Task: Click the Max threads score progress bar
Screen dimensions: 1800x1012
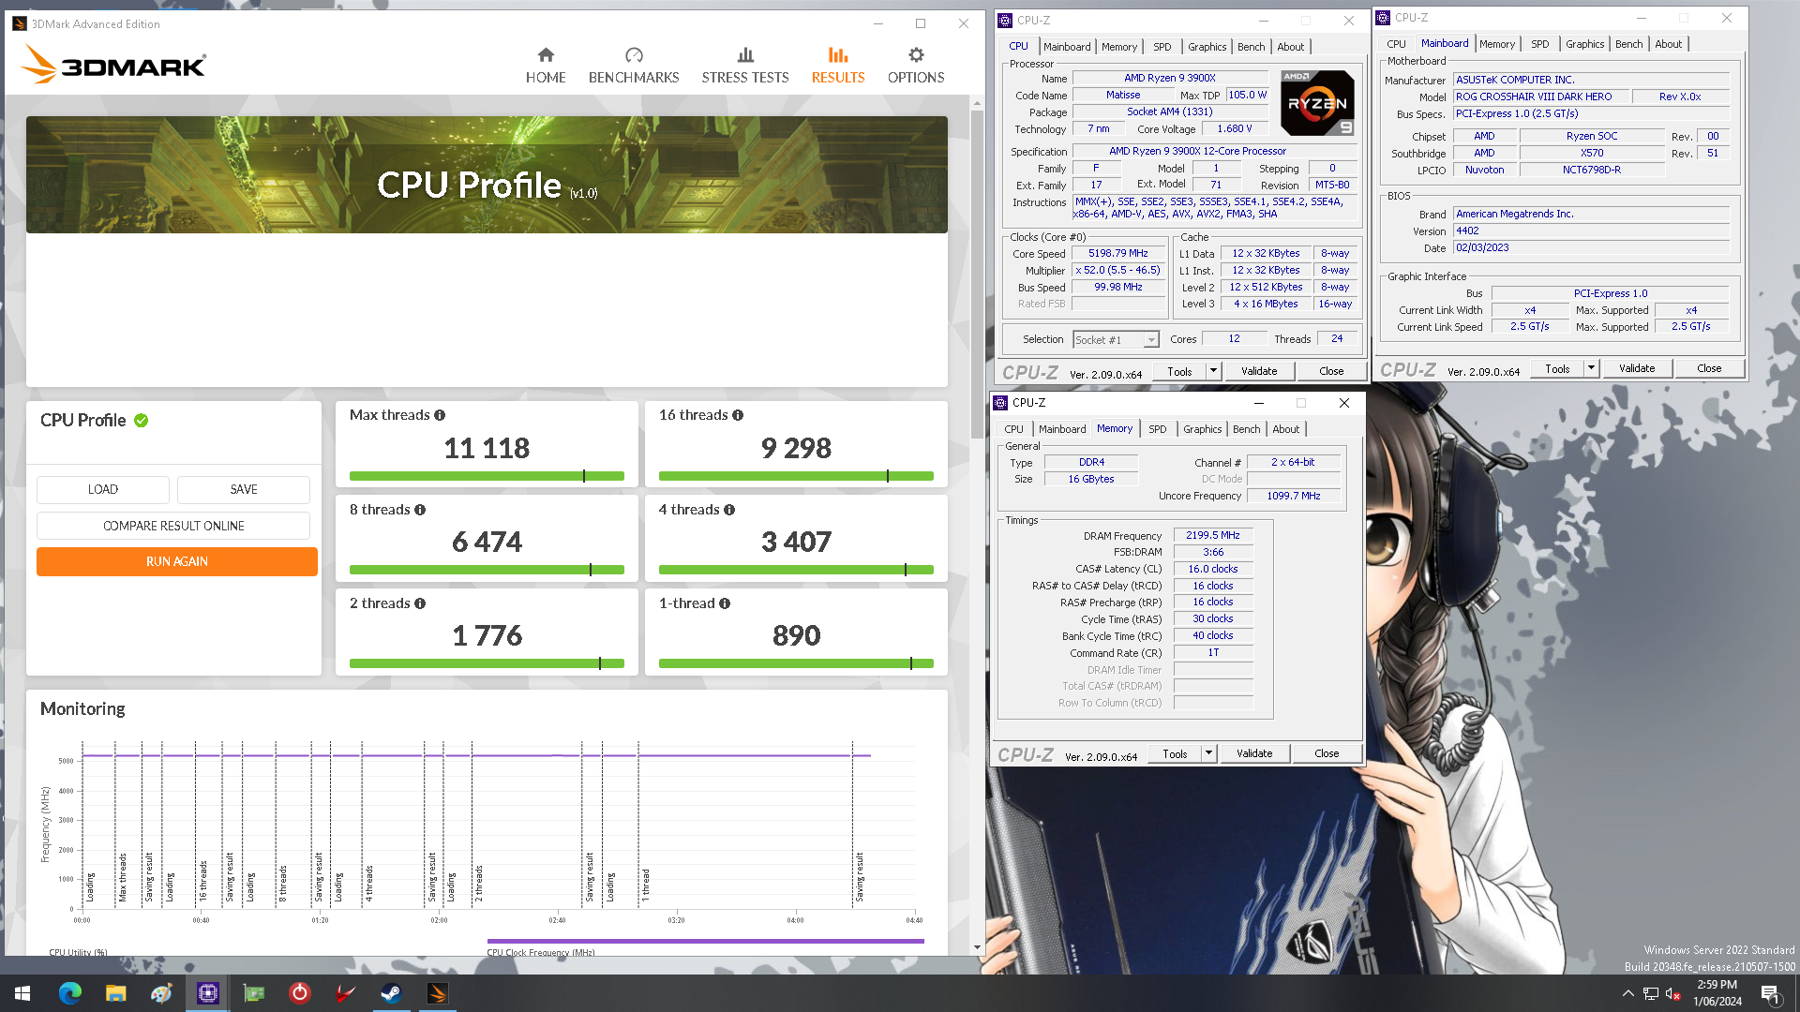Action: tap(487, 476)
